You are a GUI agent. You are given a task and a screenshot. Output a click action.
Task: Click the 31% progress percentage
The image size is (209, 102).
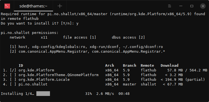click(89, 94)
